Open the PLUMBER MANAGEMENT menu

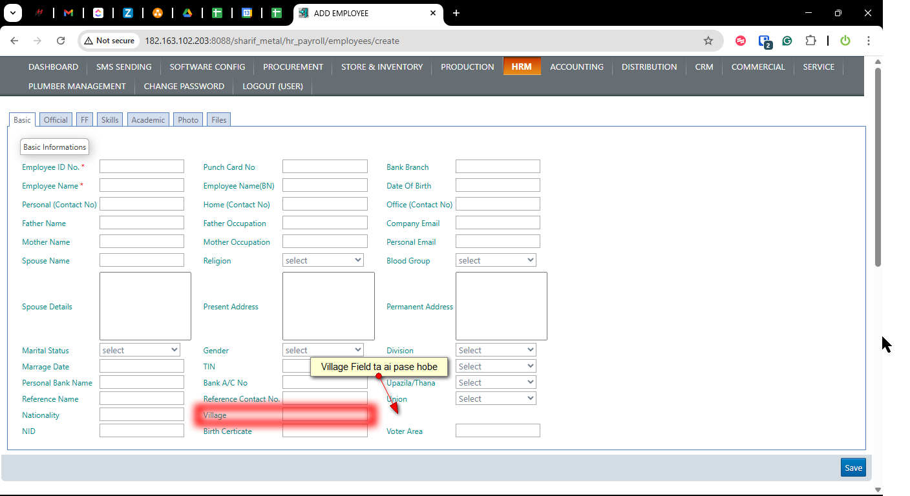pyautogui.click(x=77, y=86)
